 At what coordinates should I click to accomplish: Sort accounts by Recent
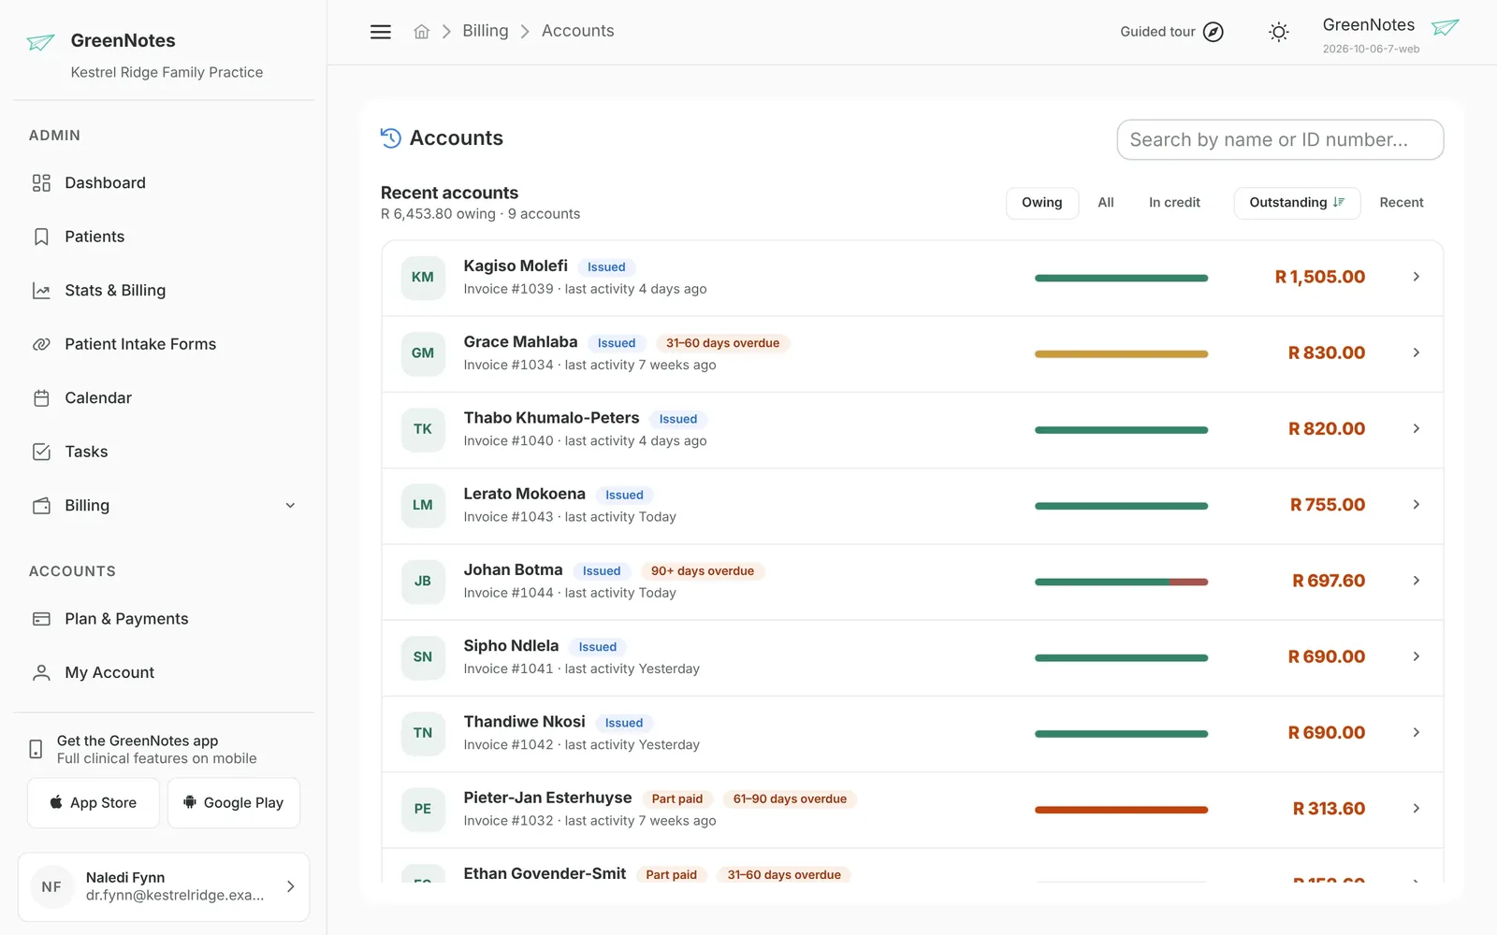[1402, 203]
